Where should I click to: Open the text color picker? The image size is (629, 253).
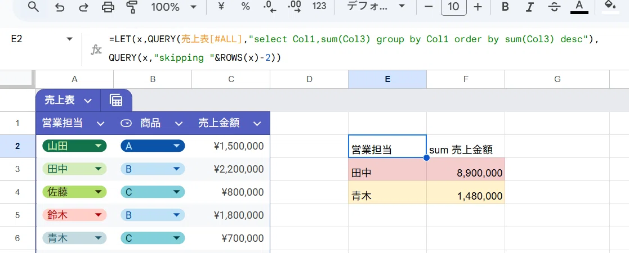tap(579, 7)
